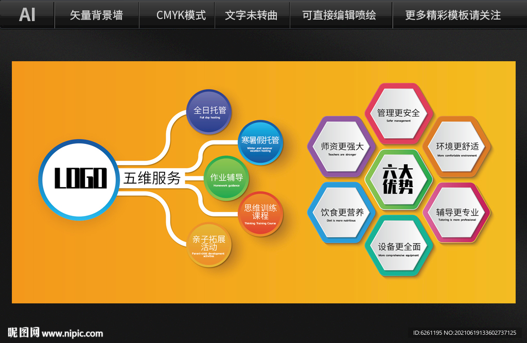Image resolution: width=527 pixels, height=343 pixels.
Task: Click the 管理更安全 hexagon
Action: tap(399, 114)
